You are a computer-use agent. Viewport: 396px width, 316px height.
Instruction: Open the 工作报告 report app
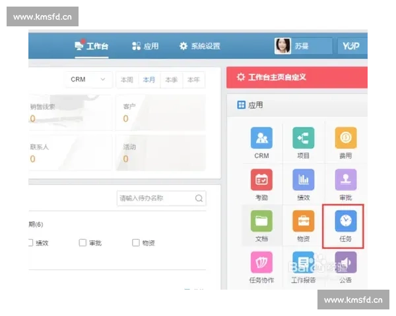[304, 262]
